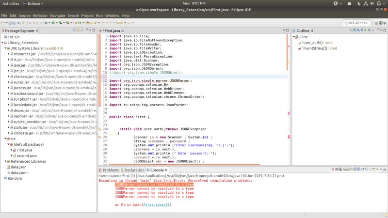Click the Open Type toolbar icon

point(88,23)
